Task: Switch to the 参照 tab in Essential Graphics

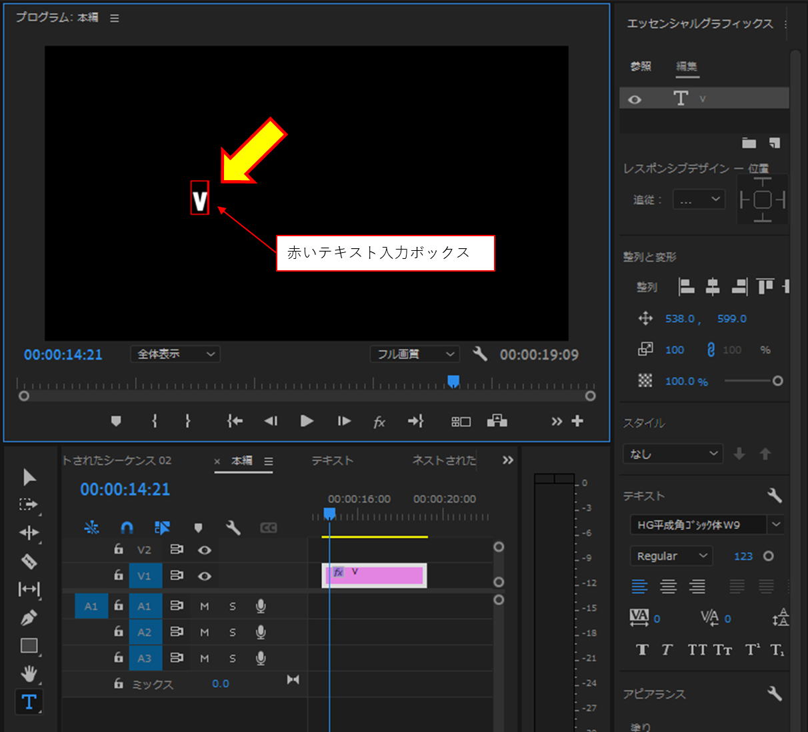Action: pyautogui.click(x=640, y=67)
